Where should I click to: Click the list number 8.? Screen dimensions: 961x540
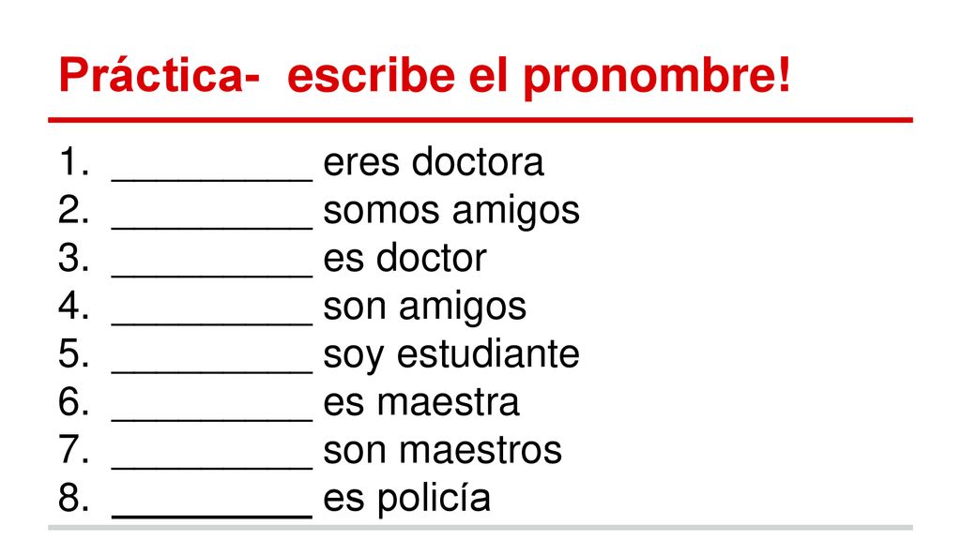click(73, 498)
